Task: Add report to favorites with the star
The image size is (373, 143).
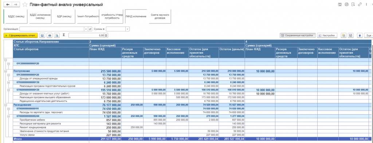Action: (x=24, y=4)
